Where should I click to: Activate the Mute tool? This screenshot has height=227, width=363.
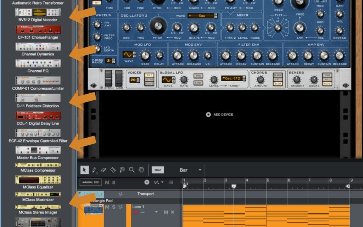(122, 170)
